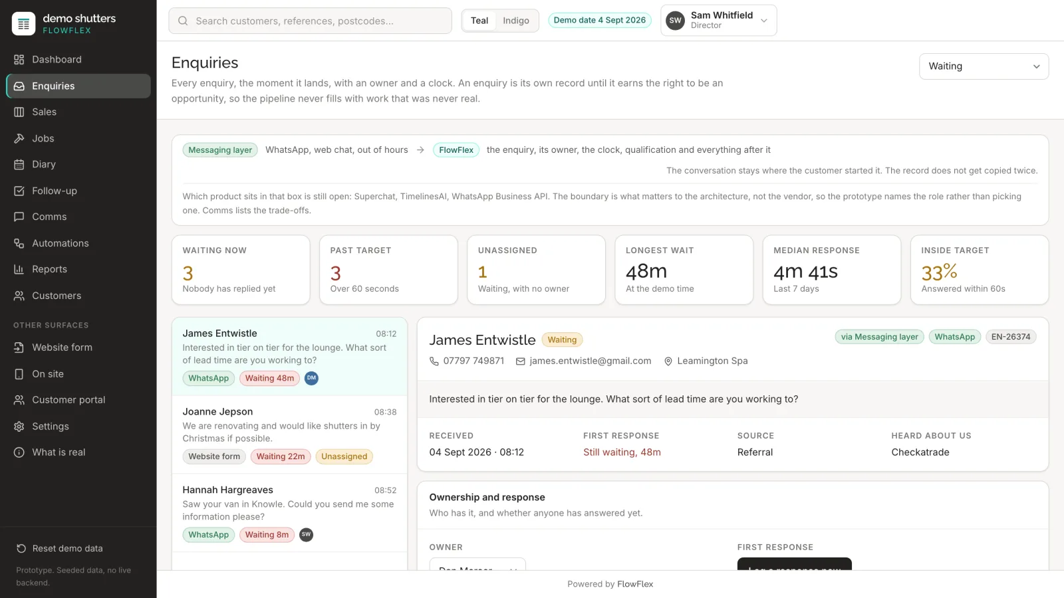Click the Demo date 4 Sept 2026 badge
This screenshot has height=598, width=1064.
[x=600, y=21]
